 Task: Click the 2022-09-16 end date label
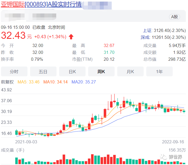point(173,142)
